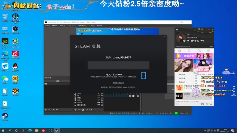Open the OBS View menu
The height and width of the screenshot is (133, 237).
click(x=62, y=26)
